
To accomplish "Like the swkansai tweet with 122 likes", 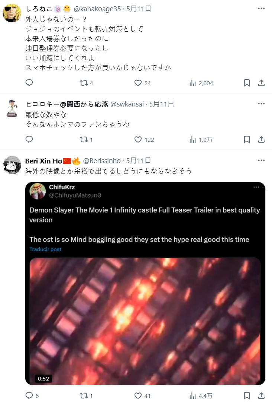I will 144,140.
